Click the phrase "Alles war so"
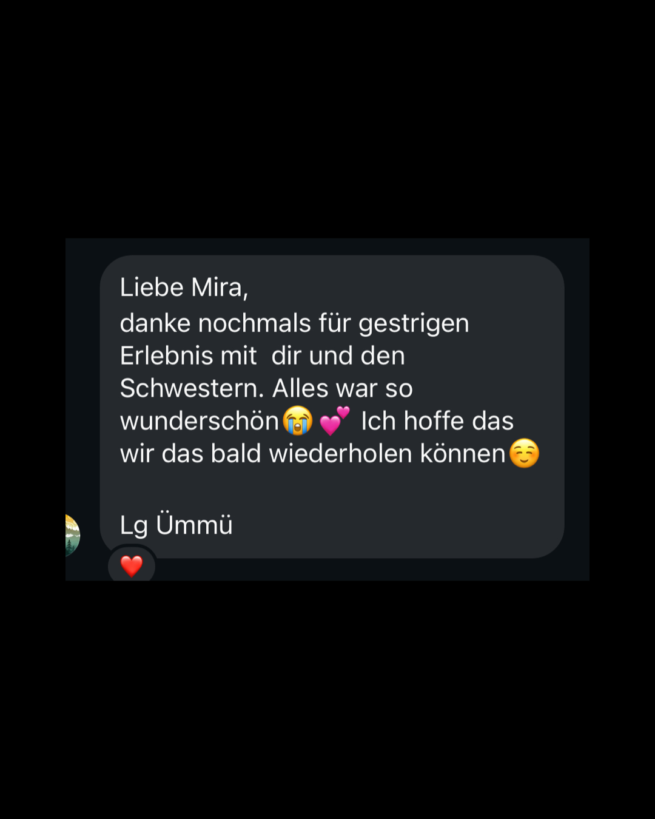655x819 pixels. tap(343, 388)
